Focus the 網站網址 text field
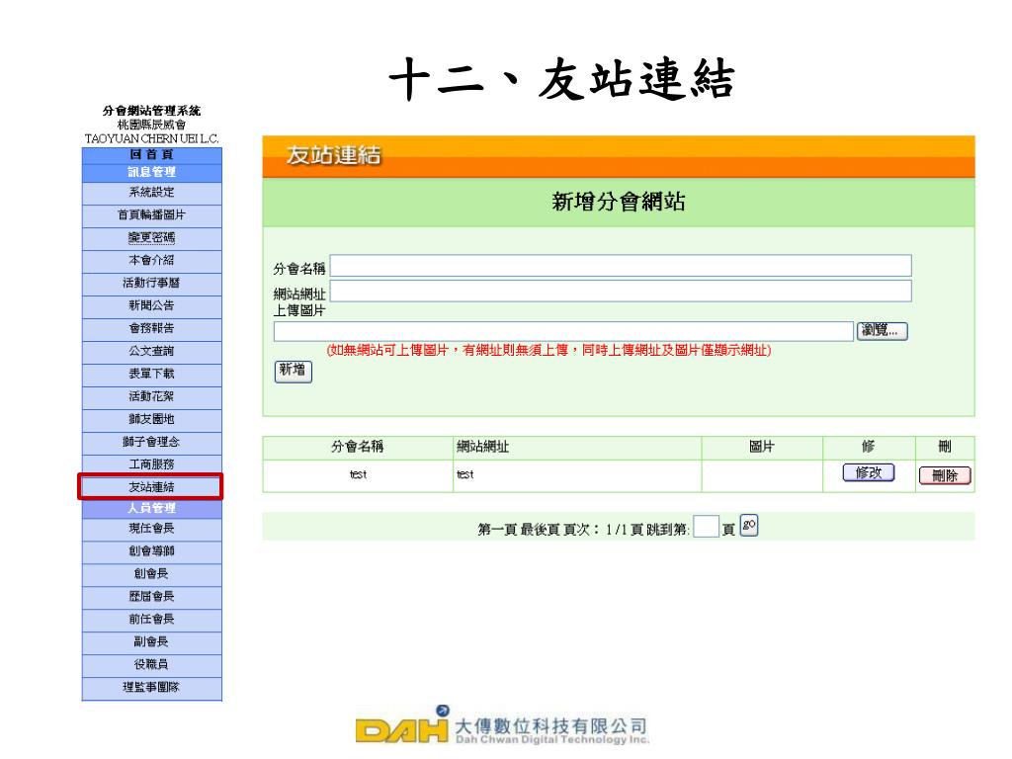This screenshot has width=1012, height=759. [621, 291]
